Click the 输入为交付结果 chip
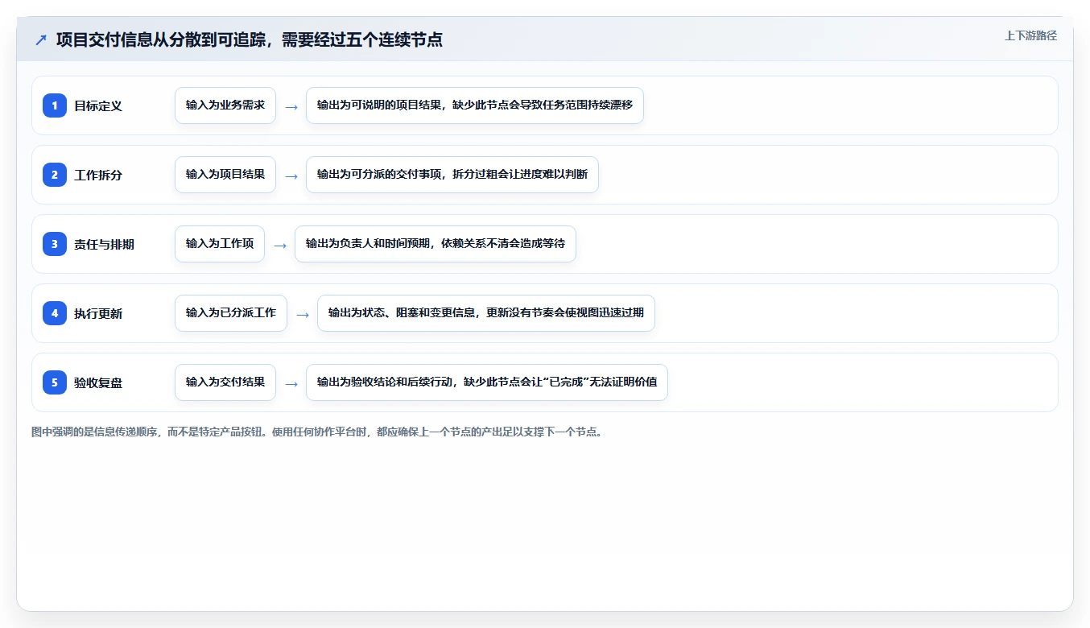The width and height of the screenshot is (1090, 628). 225,382
